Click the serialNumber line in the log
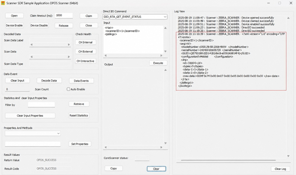296x175 pixels. pos(211,50)
